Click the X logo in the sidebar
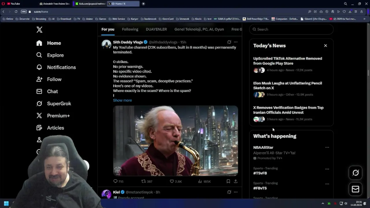The height and width of the screenshot is (208, 370). [39, 29]
